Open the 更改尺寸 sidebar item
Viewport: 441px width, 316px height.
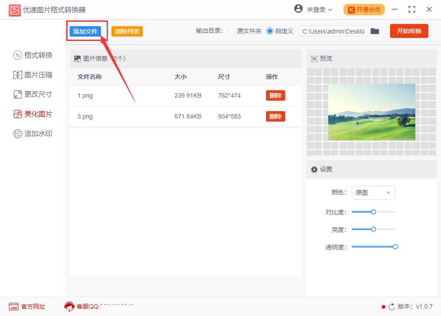[x=33, y=94]
